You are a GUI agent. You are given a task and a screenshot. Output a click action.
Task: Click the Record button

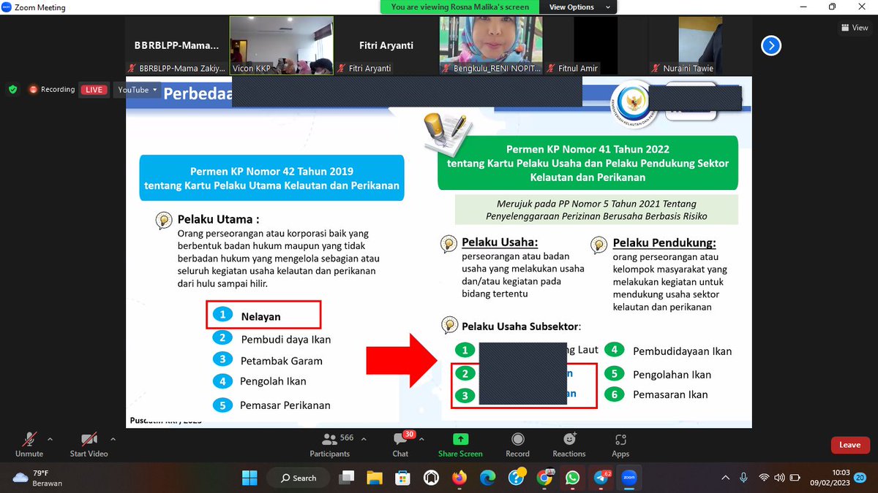517,444
